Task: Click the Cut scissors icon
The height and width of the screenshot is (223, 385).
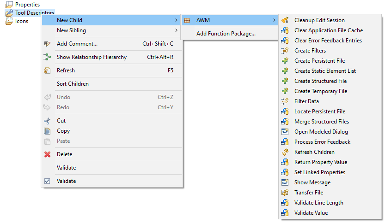Action: 47,121
